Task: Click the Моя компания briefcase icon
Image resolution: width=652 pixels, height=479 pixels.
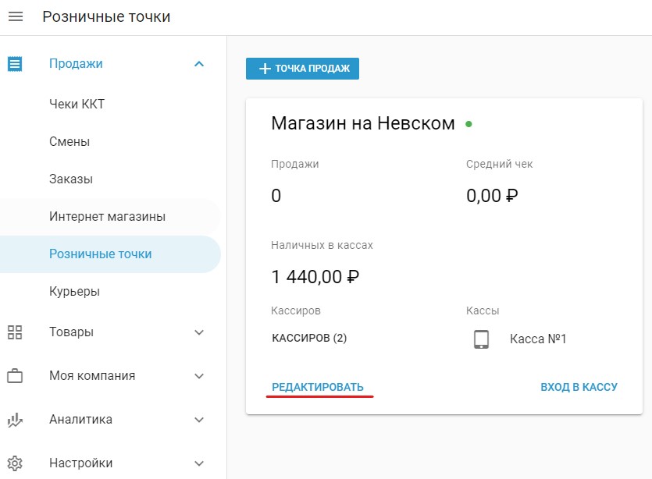Action: point(15,375)
